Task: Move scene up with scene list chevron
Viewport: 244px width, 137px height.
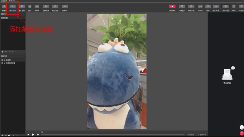Action: pyautogui.click(x=10, y=52)
